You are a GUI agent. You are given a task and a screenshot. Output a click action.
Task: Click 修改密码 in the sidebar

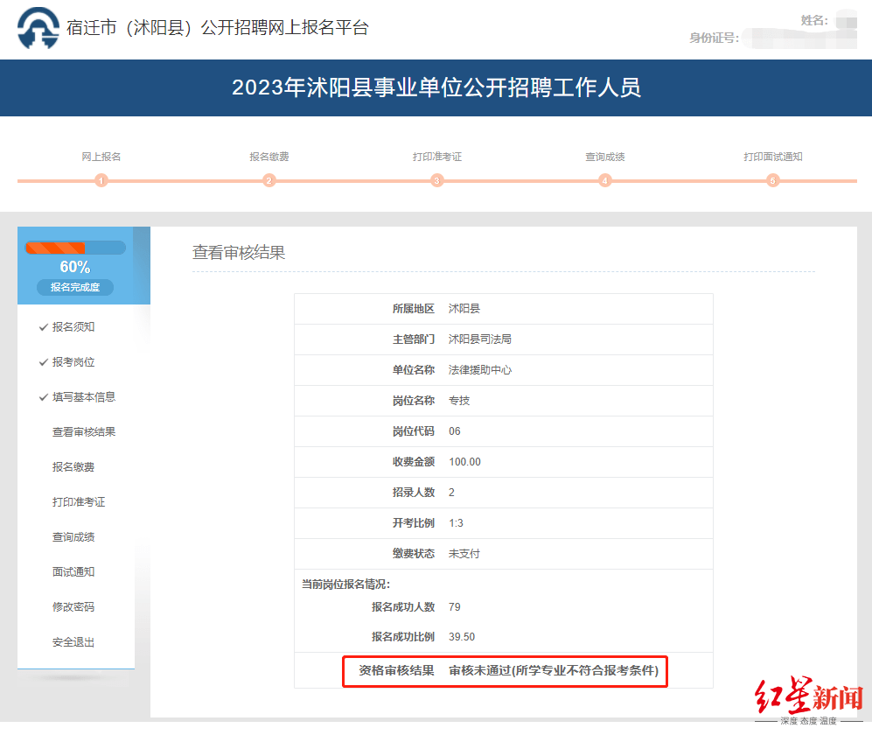click(x=73, y=607)
